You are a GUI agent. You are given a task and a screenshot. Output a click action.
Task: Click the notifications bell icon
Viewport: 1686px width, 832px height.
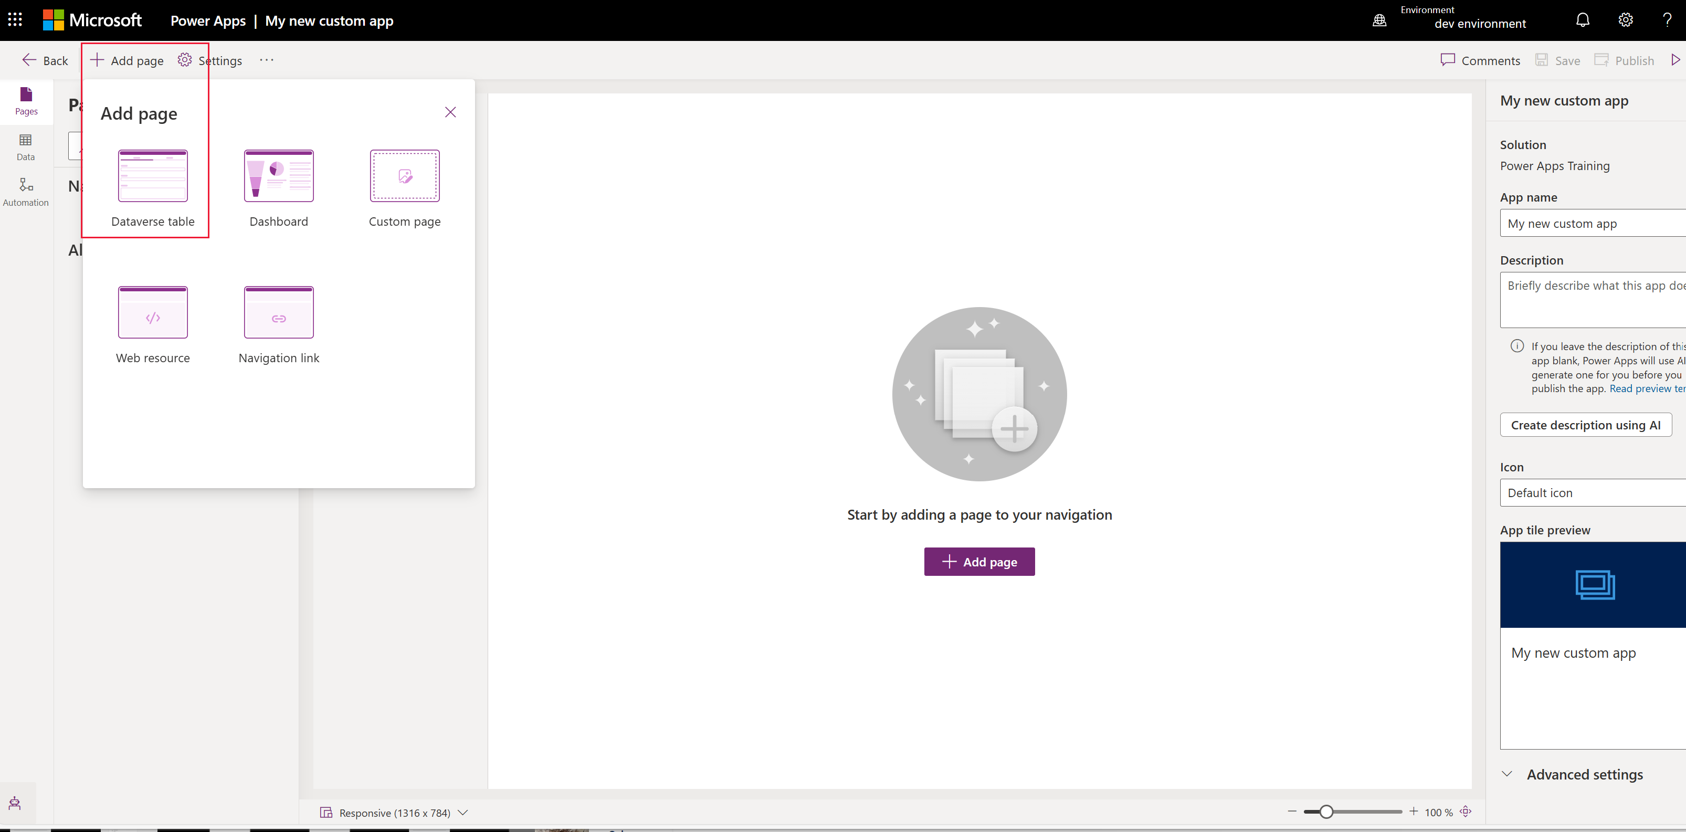pyautogui.click(x=1583, y=20)
